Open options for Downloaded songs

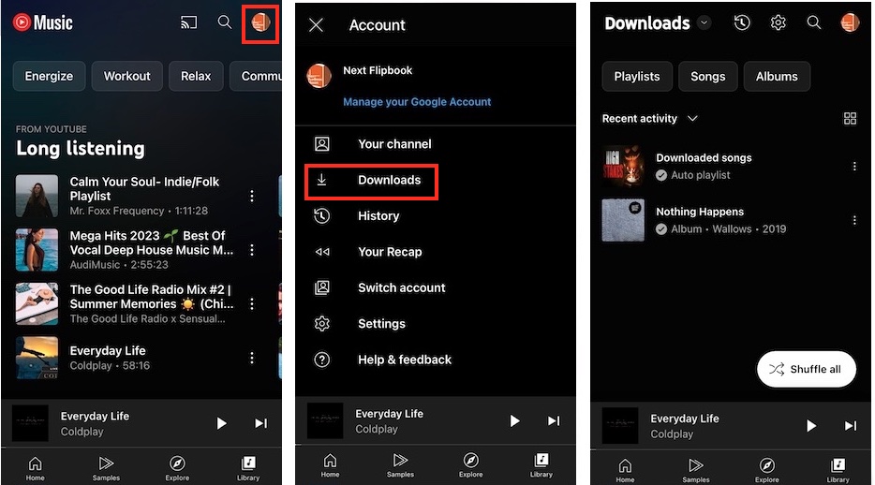853,166
